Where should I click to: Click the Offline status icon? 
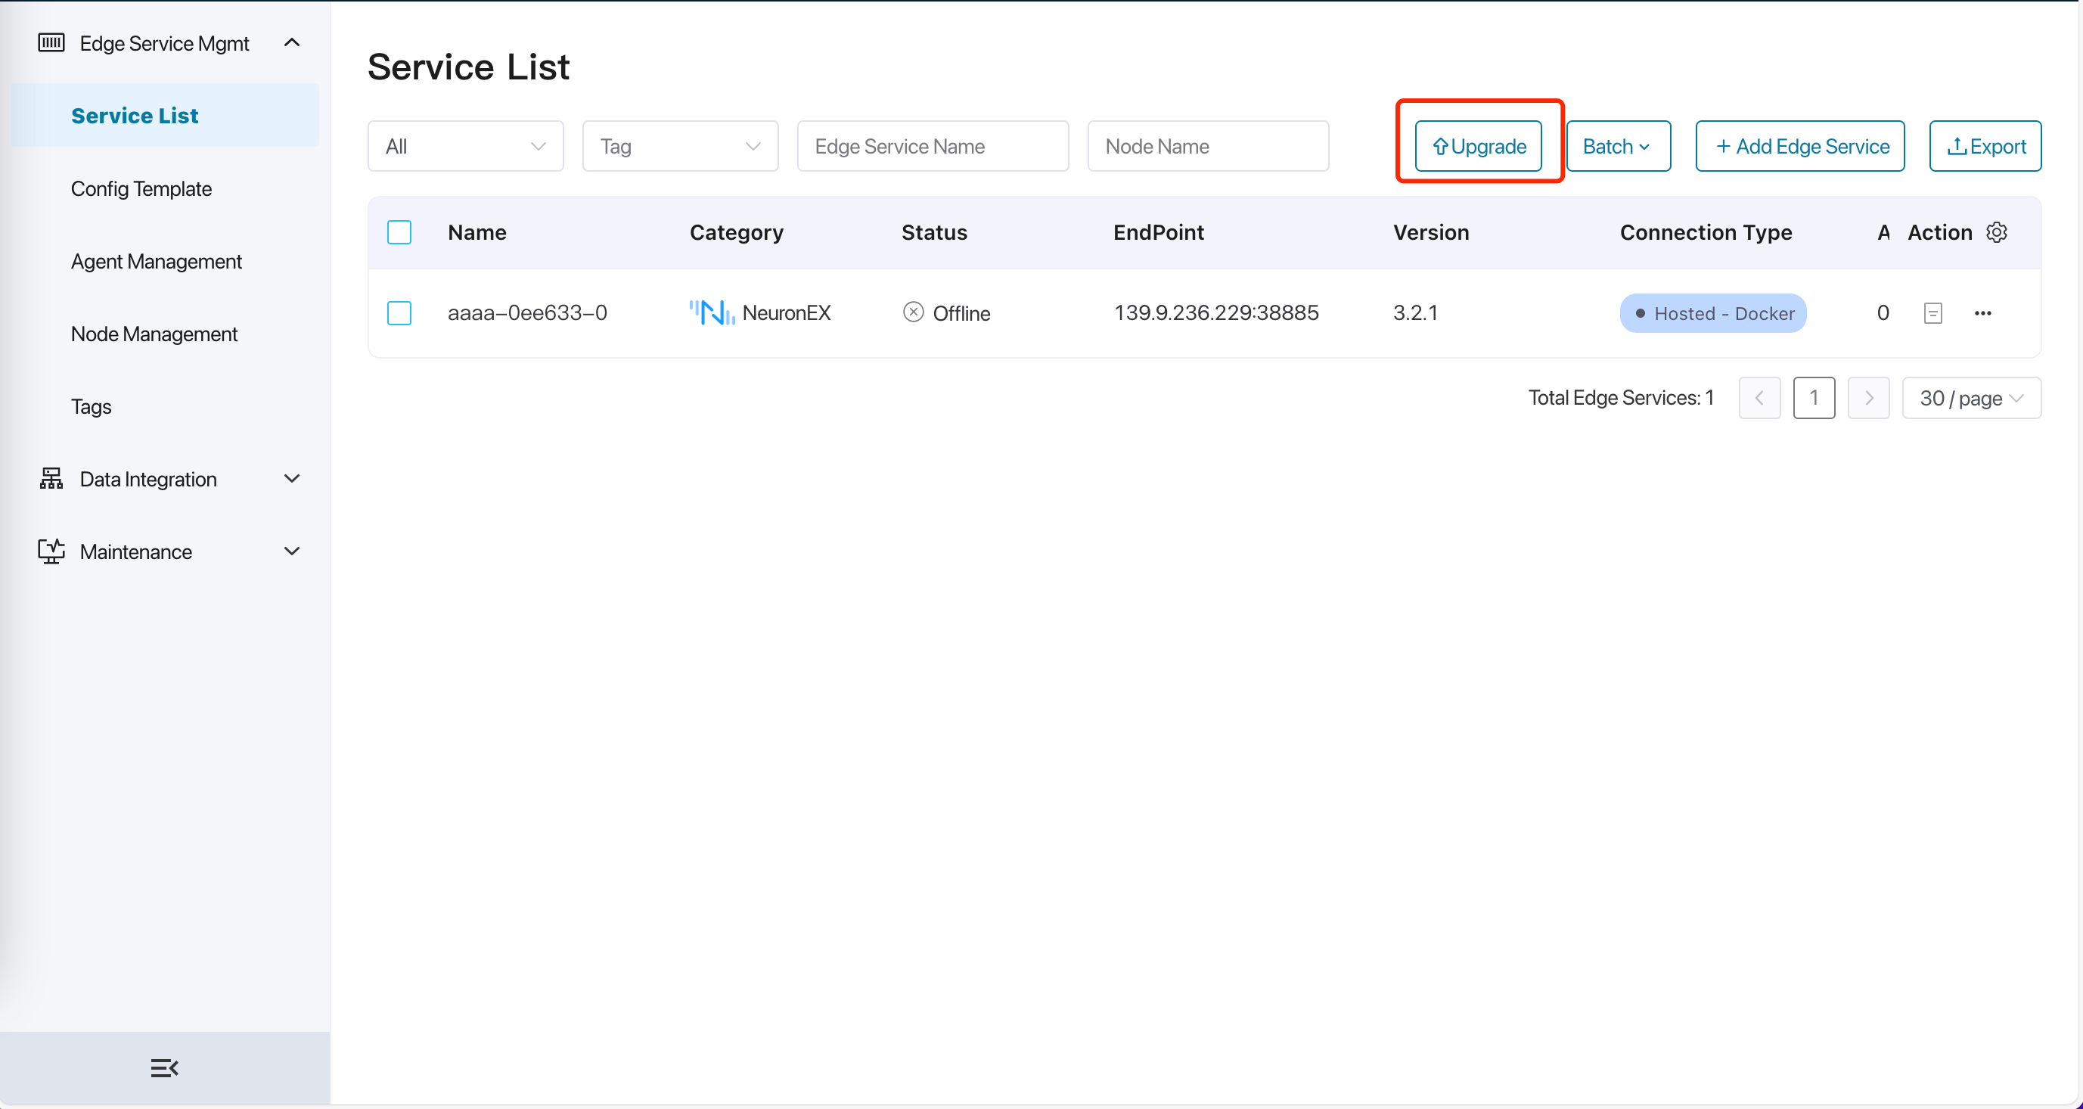913,312
